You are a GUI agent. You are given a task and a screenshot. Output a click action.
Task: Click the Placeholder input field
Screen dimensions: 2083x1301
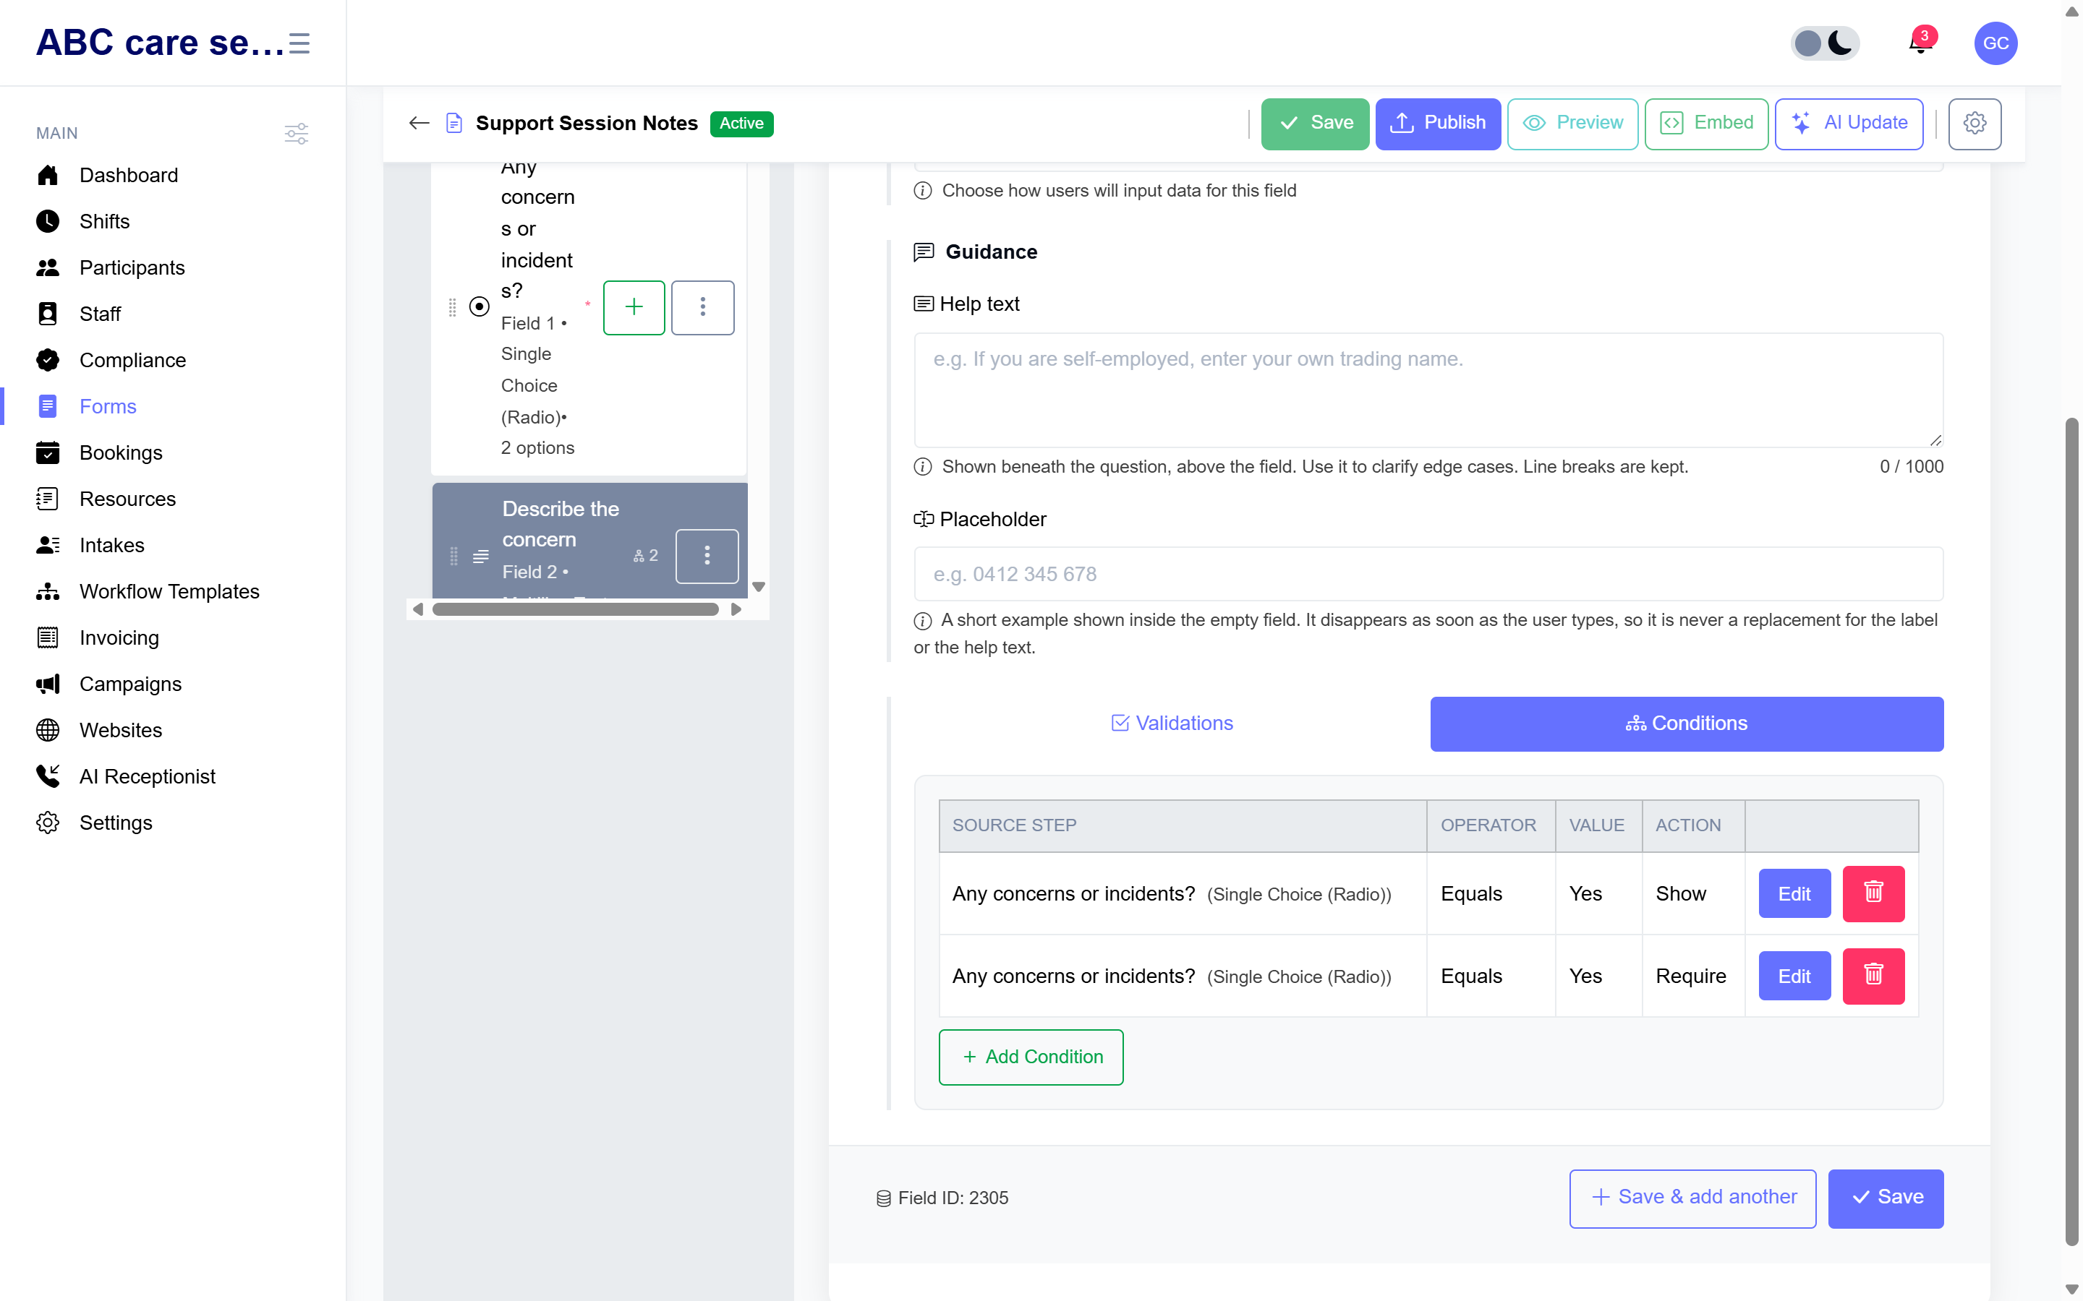coord(1428,574)
